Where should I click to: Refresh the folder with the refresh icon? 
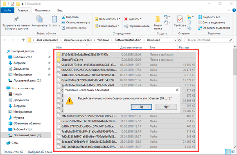tap(180, 40)
